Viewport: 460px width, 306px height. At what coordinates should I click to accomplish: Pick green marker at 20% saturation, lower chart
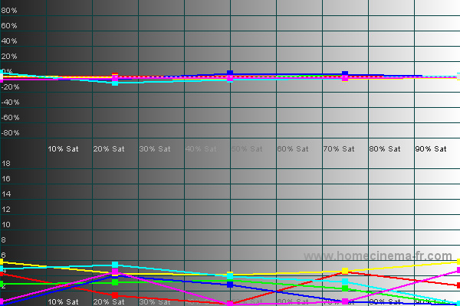tap(115, 282)
